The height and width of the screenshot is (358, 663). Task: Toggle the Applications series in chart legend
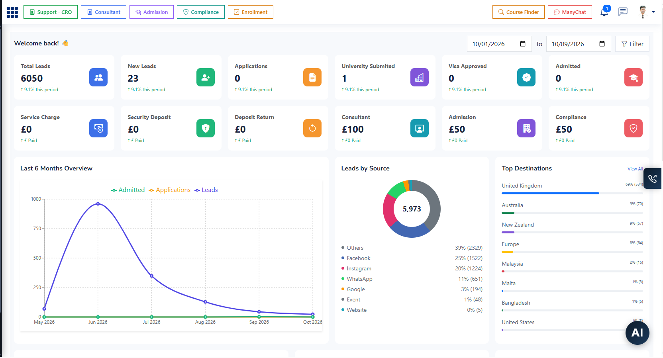tap(170, 190)
